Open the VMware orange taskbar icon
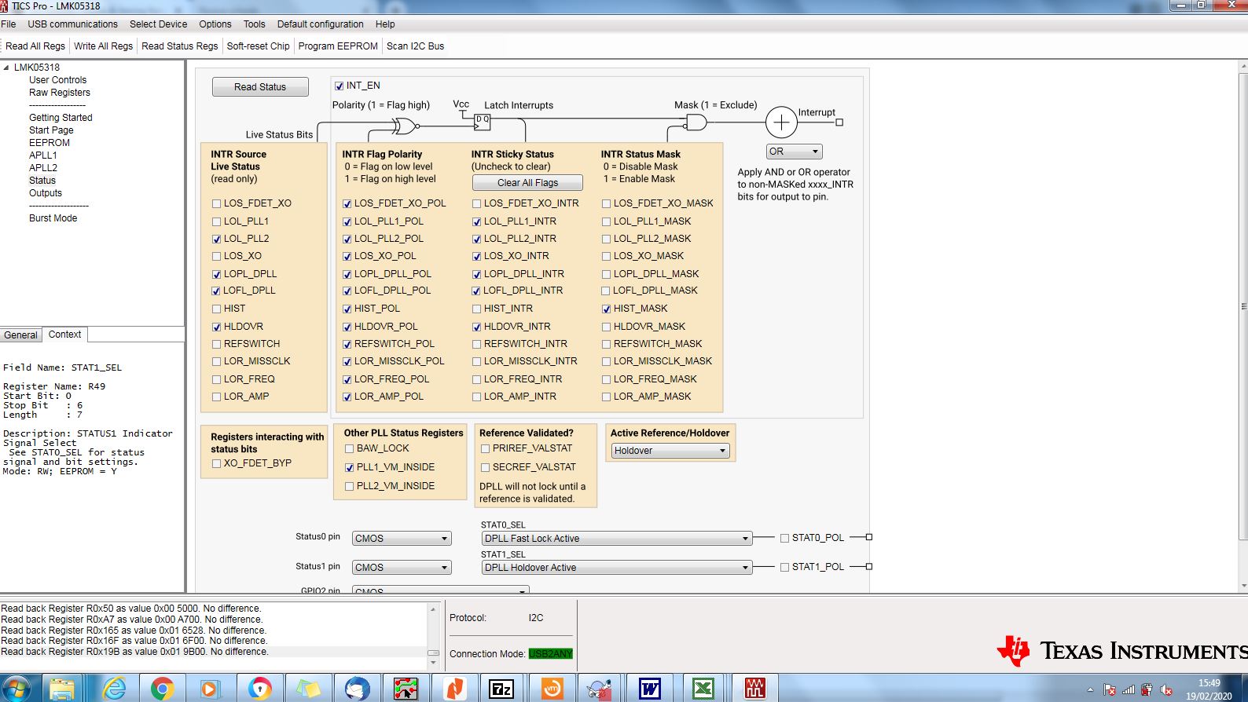 (551, 689)
